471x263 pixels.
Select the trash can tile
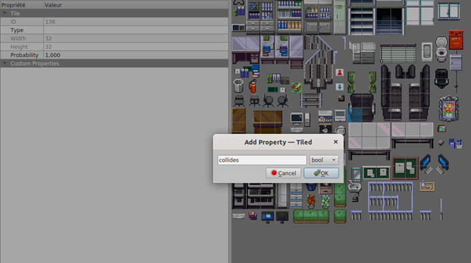pyautogui.click(x=238, y=86)
